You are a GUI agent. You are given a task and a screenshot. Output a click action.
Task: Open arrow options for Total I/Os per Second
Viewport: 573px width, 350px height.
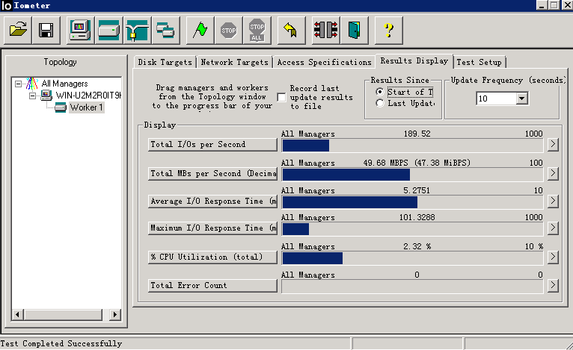553,144
